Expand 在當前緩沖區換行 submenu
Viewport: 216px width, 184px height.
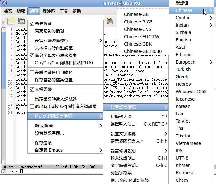(x=65, y=40)
